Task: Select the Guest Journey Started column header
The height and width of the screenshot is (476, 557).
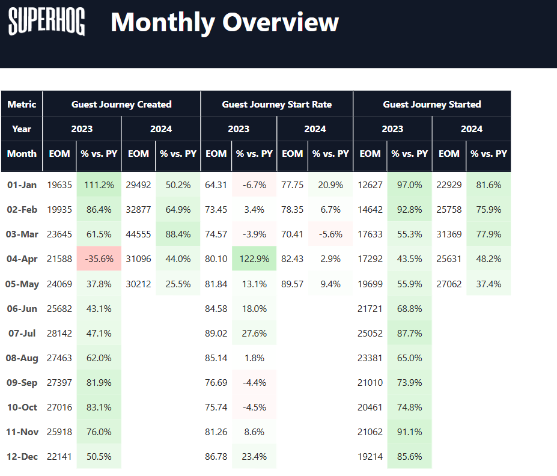Action: click(431, 104)
